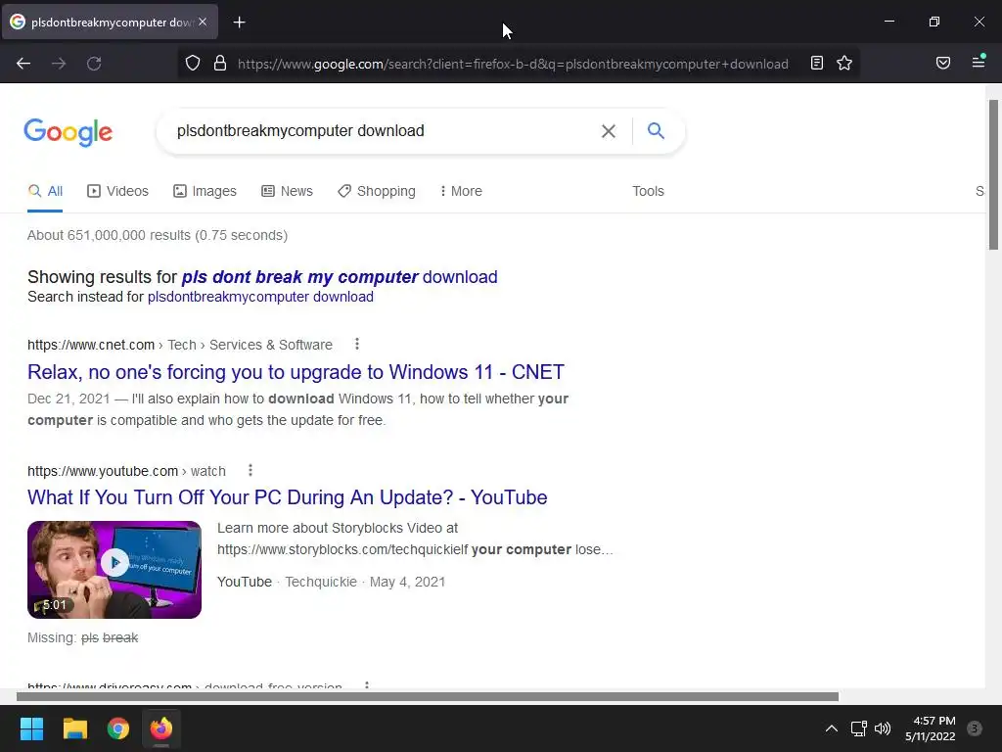The image size is (1002, 752).
Task: Bookmark this page with the star icon
Action: 844,63
